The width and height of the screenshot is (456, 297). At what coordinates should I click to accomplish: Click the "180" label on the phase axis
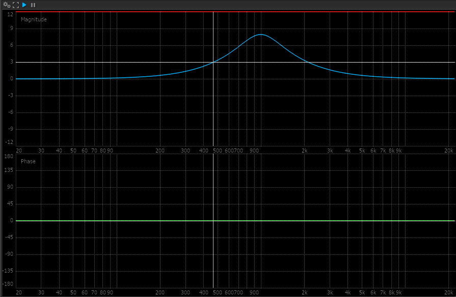[x=9, y=157]
